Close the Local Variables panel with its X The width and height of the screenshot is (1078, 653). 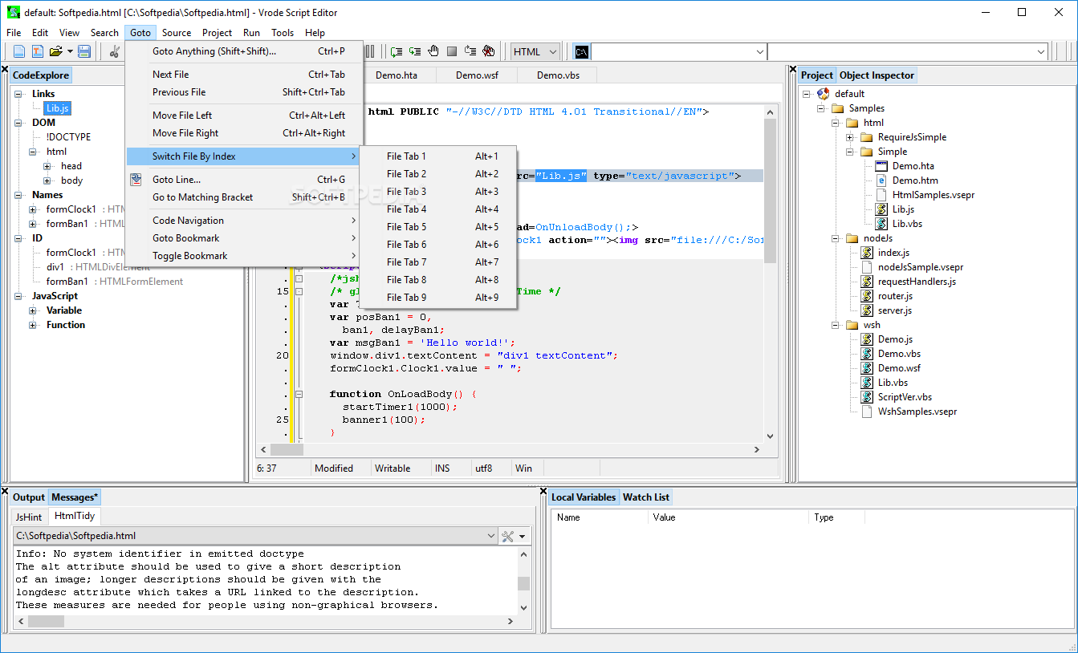[x=542, y=489]
